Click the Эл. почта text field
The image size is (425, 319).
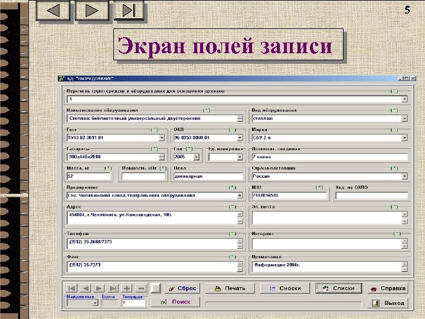326,218
